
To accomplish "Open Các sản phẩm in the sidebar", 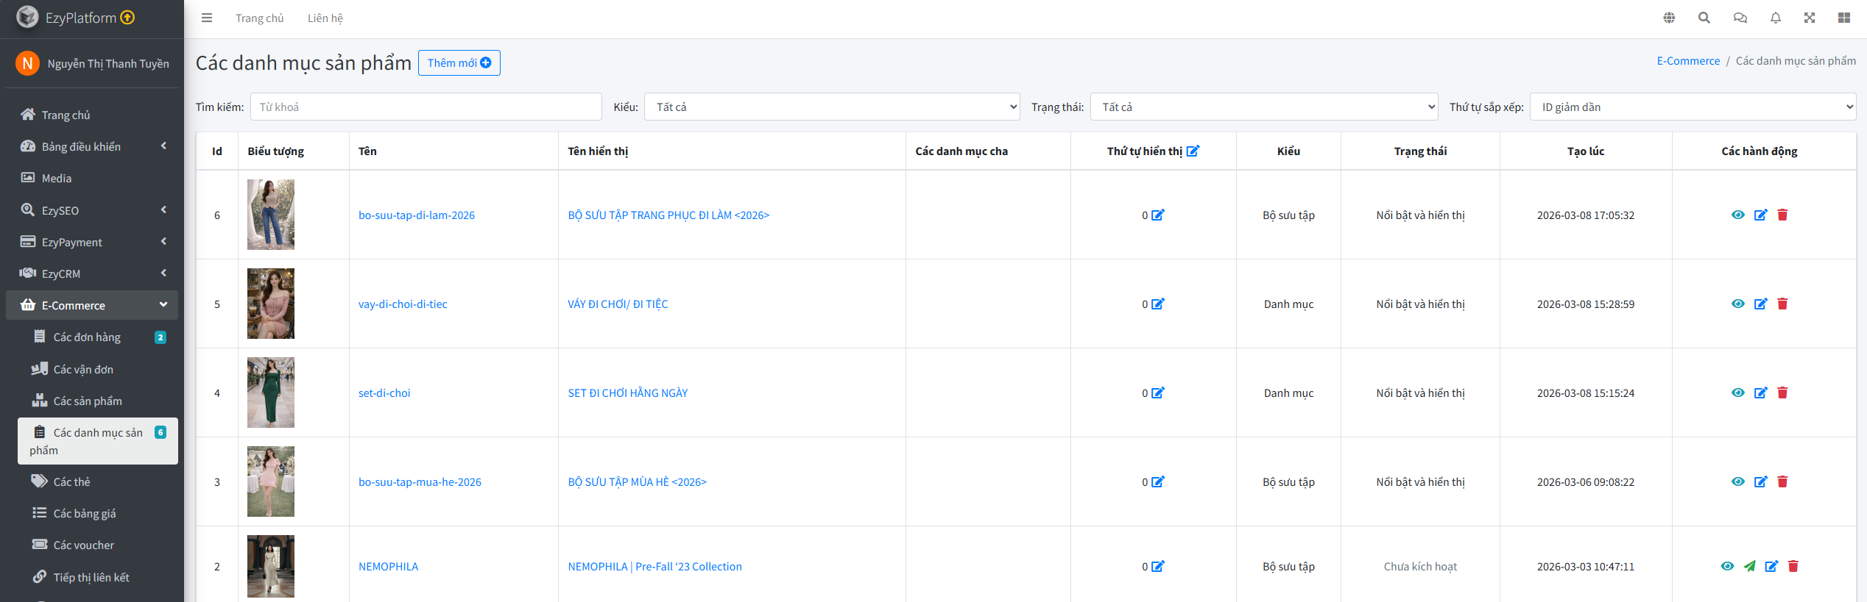I will [x=88, y=401].
